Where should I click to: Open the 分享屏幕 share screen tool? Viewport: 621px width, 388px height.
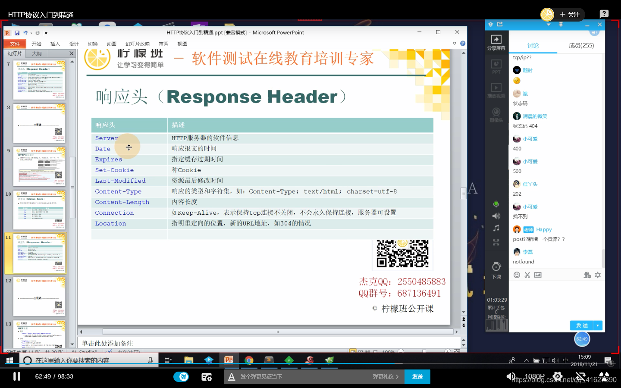point(496,43)
